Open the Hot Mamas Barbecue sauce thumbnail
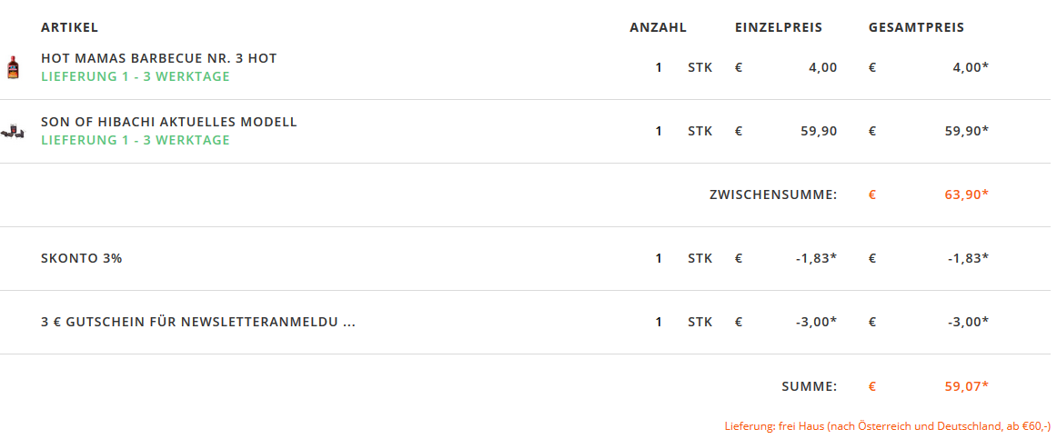 [13, 67]
